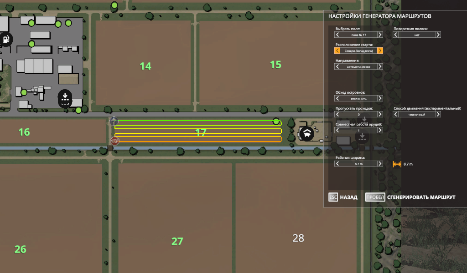
Task: Next option for 'Обход островков'
Action: pos(380,98)
